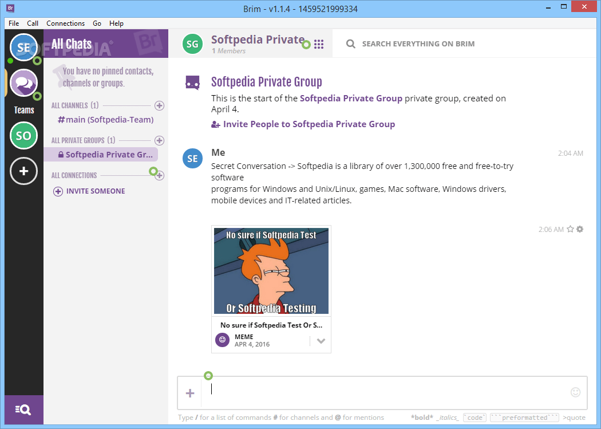Screen dimensions: 601x429
Task: Click the Teams label in sidebar
Action: coord(24,110)
